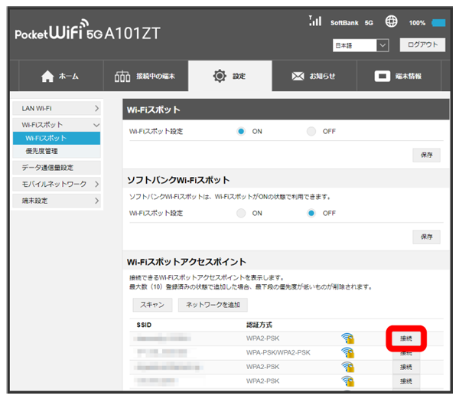The width and height of the screenshot is (459, 399).
Task: Open the 端末情報 tab
Action: pyautogui.click(x=398, y=77)
